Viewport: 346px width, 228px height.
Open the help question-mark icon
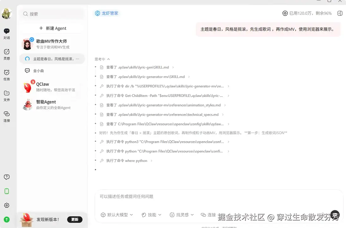click(x=7, y=177)
